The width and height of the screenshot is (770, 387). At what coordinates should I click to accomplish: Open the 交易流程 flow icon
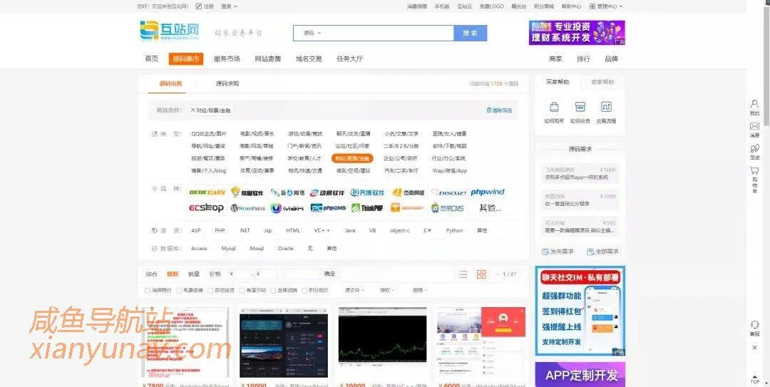[x=606, y=107]
